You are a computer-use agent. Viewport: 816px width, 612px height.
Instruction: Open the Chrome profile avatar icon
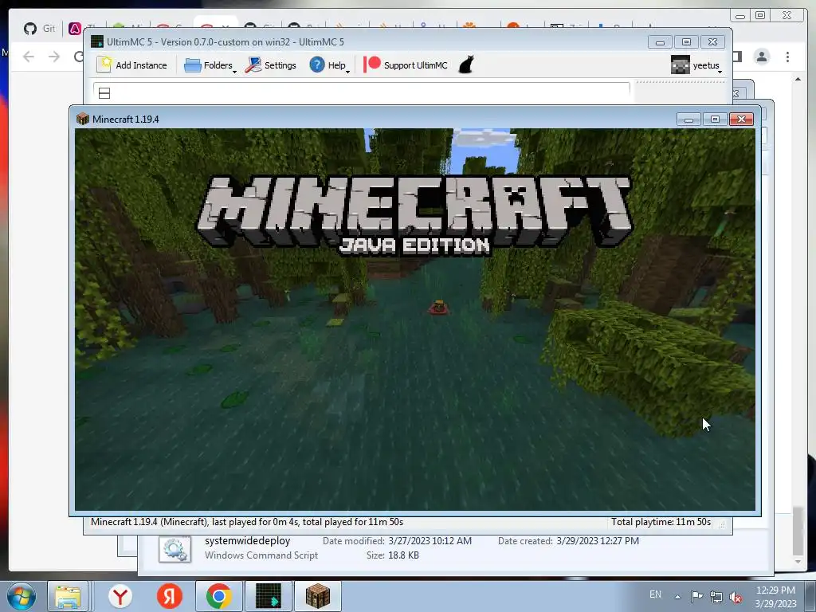762,57
